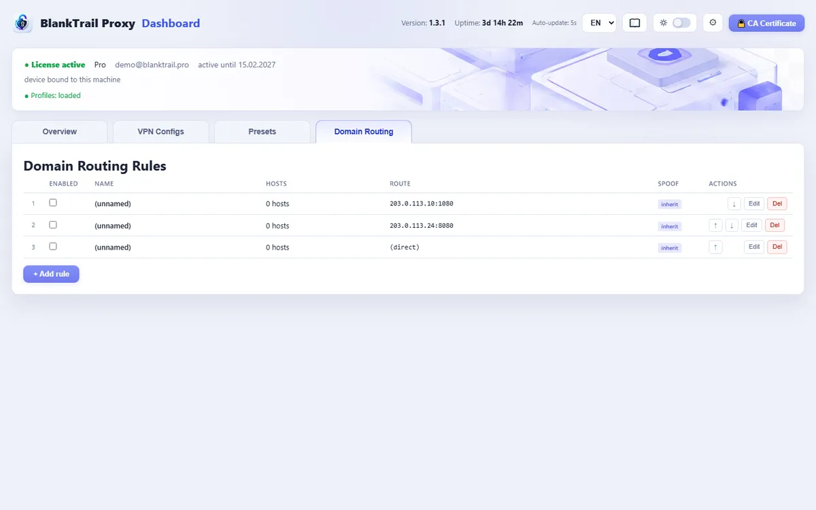Click route 203.0.113.24:8080

(422, 226)
